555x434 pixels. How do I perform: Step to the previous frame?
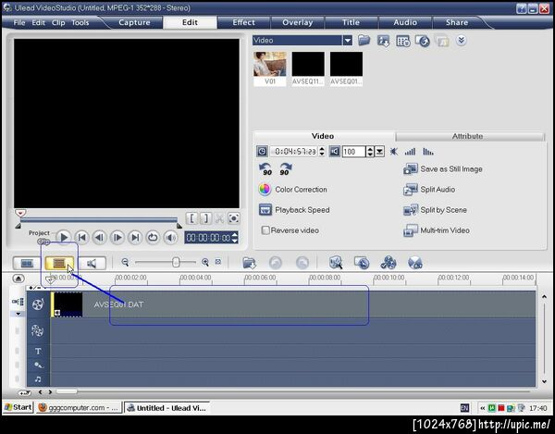[x=100, y=238]
